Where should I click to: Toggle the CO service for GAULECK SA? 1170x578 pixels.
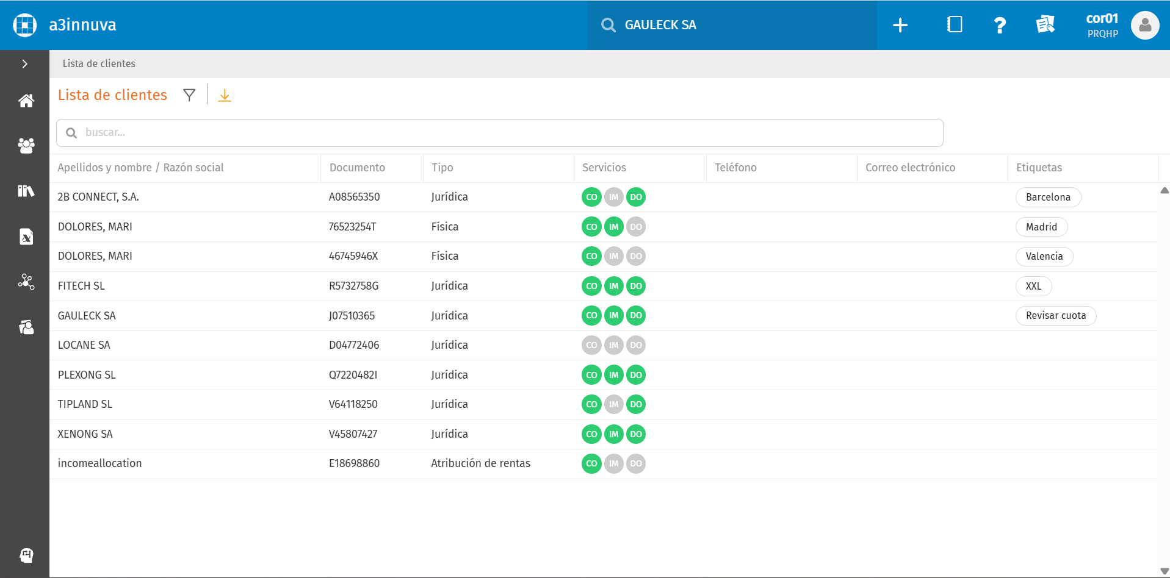click(591, 315)
